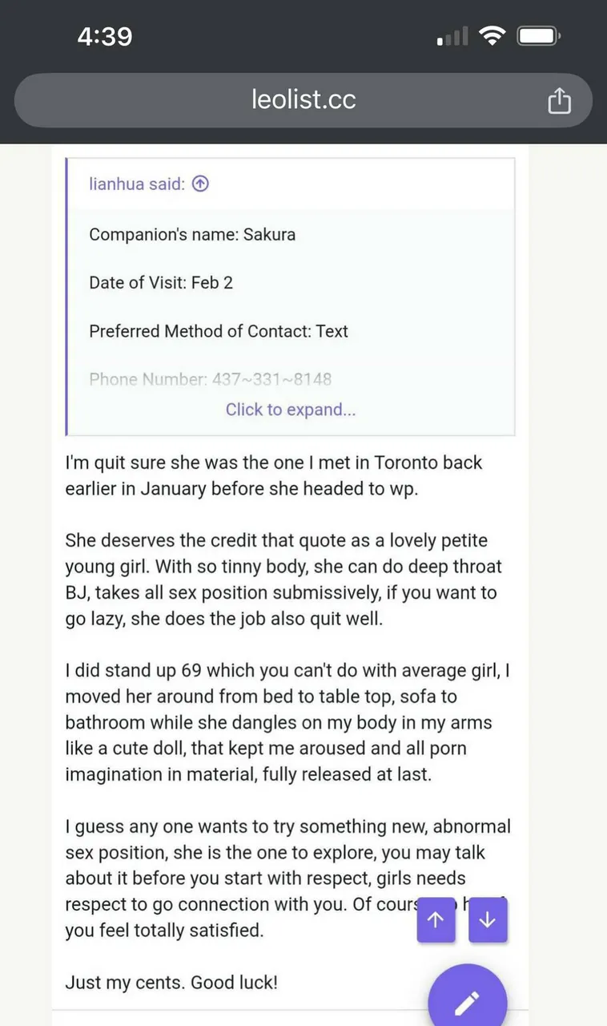Open the quoted post via the circled arrow icon
The width and height of the screenshot is (607, 1026).
[x=199, y=183]
